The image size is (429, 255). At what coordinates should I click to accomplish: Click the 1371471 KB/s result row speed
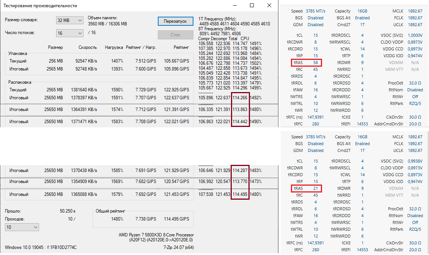[84, 121]
